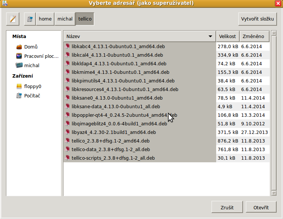This screenshot has height=219, width=283.
Task: Click Otevřít to open
Action: click(261, 208)
